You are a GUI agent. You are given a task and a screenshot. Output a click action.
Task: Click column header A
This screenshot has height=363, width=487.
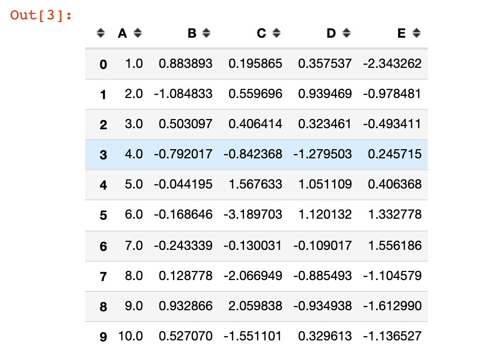pos(122,33)
